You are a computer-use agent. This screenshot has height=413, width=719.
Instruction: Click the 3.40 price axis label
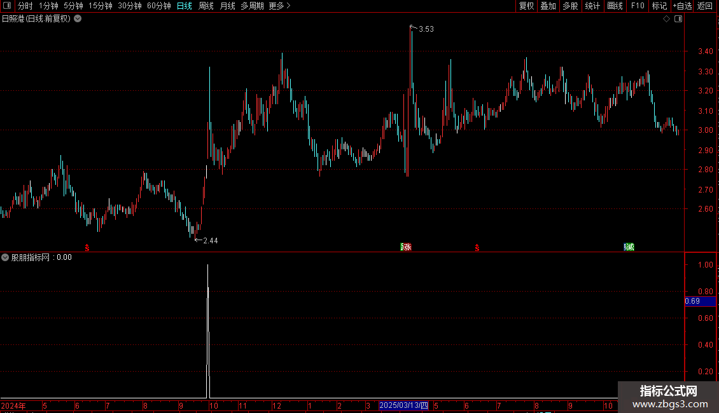(705, 51)
